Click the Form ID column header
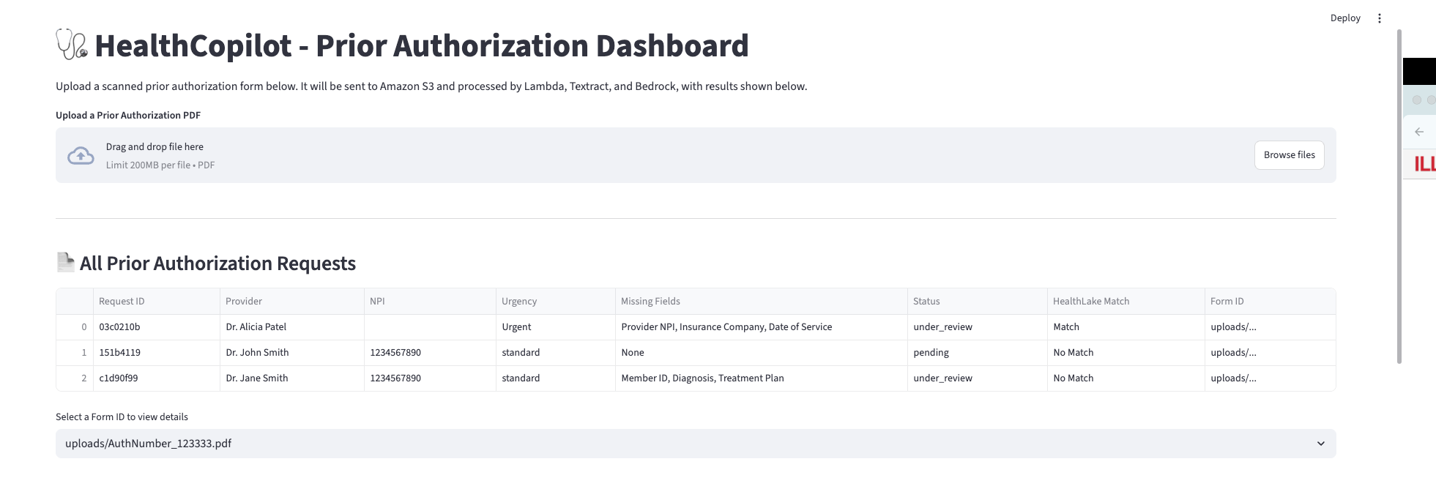Image resolution: width=1436 pixels, height=478 pixels. 1271,302
